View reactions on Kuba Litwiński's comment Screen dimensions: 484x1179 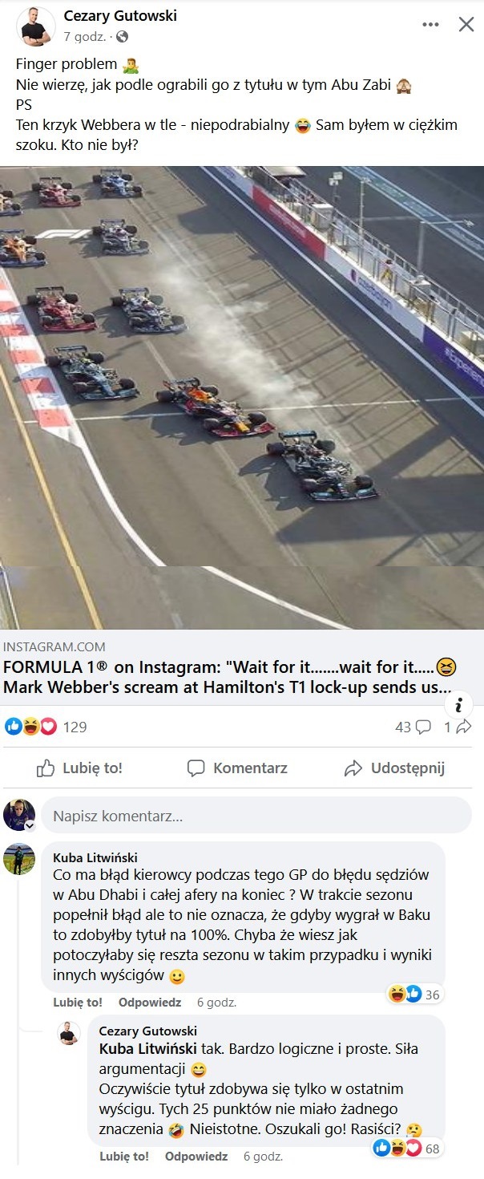[x=415, y=995]
